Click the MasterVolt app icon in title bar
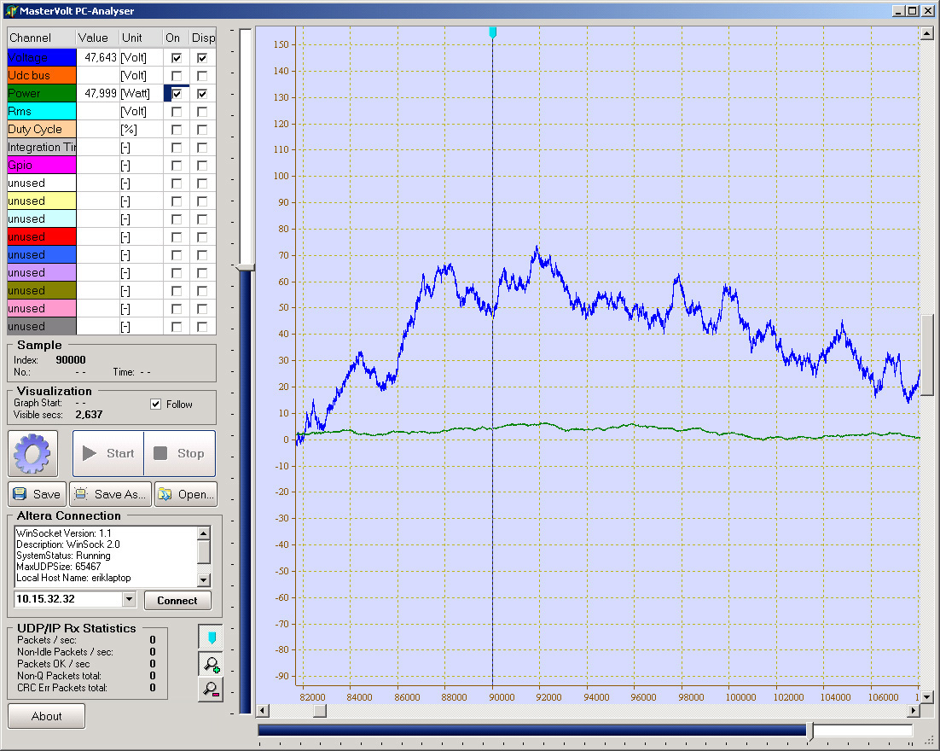The image size is (940, 751). click(x=10, y=11)
